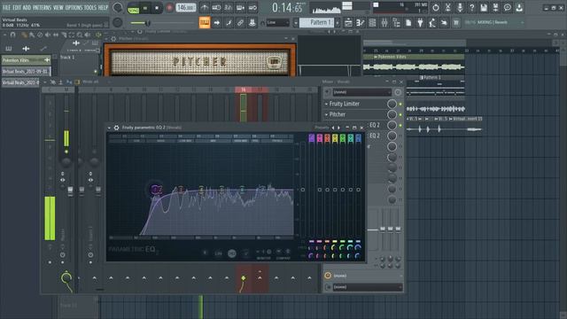
Task: Go to previous preset arrow in Parametric EQ 2
Action: click(333, 128)
